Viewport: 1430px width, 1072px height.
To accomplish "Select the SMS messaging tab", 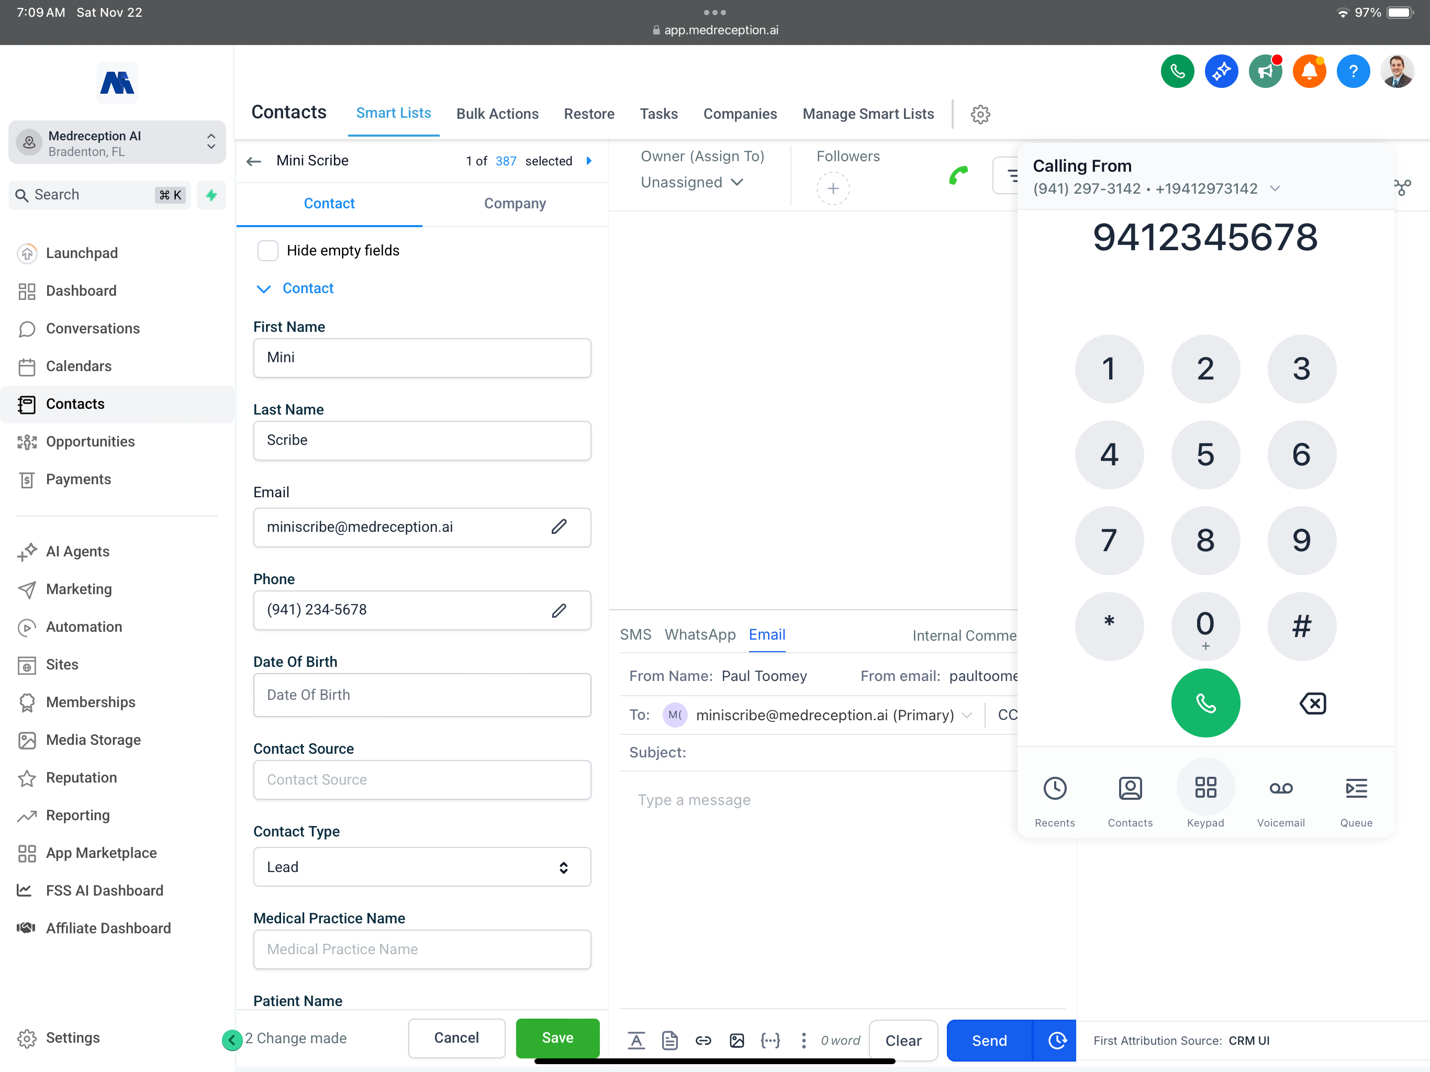I will (x=635, y=635).
